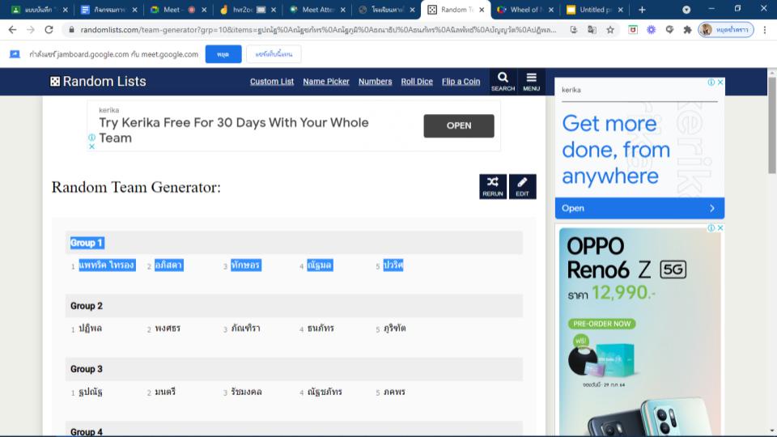Click the OPEN button in Kerika banner
777x437 pixels.
(458, 125)
